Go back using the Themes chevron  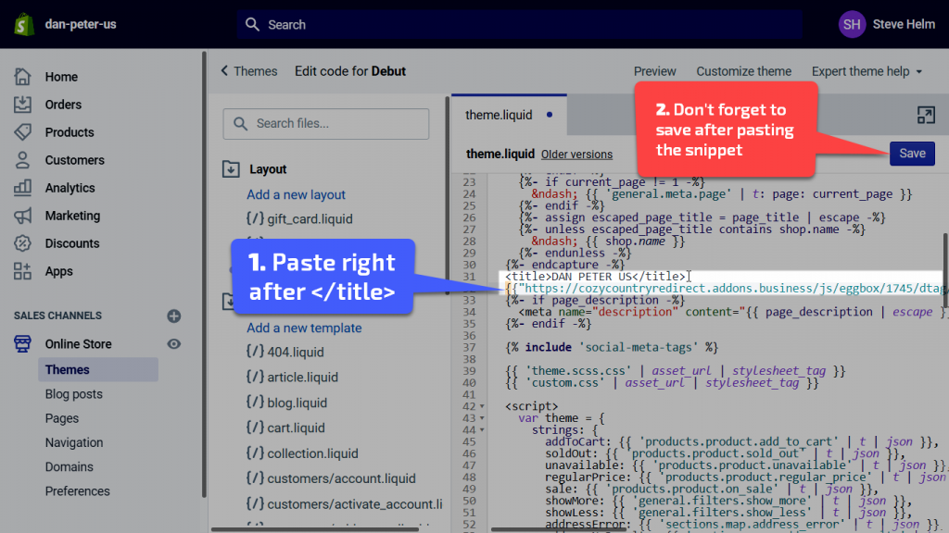pyautogui.click(x=224, y=70)
